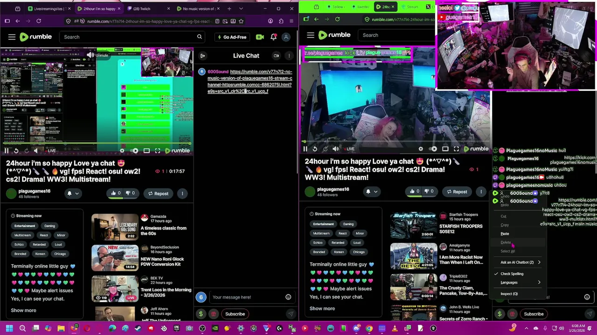Unmute the left stream via Unmute overlay

pos(97,55)
